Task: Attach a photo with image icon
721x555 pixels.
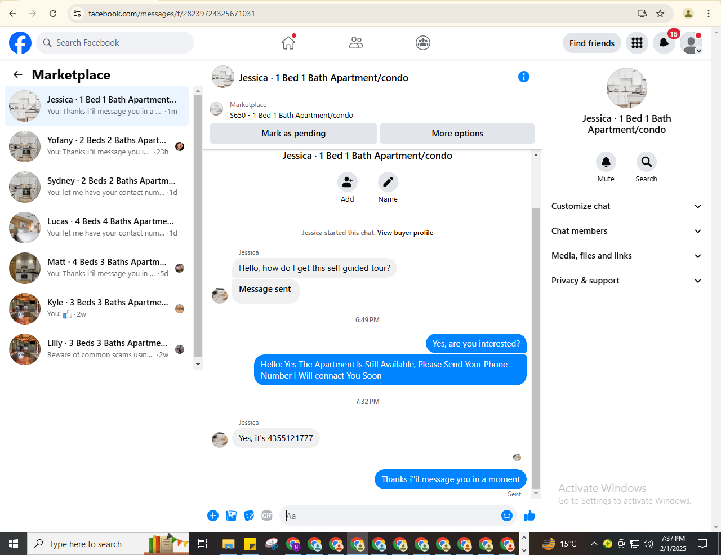Action: pos(231,516)
